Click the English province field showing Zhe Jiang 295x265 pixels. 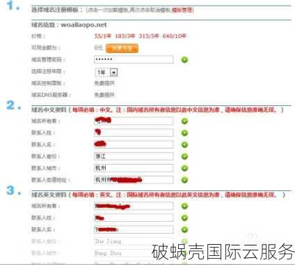pyautogui.click(x=134, y=241)
